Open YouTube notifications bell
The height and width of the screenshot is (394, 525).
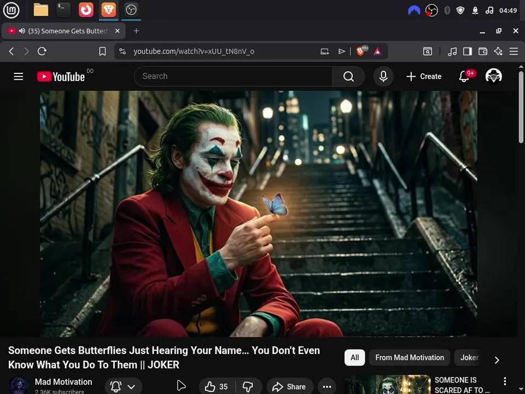[464, 77]
